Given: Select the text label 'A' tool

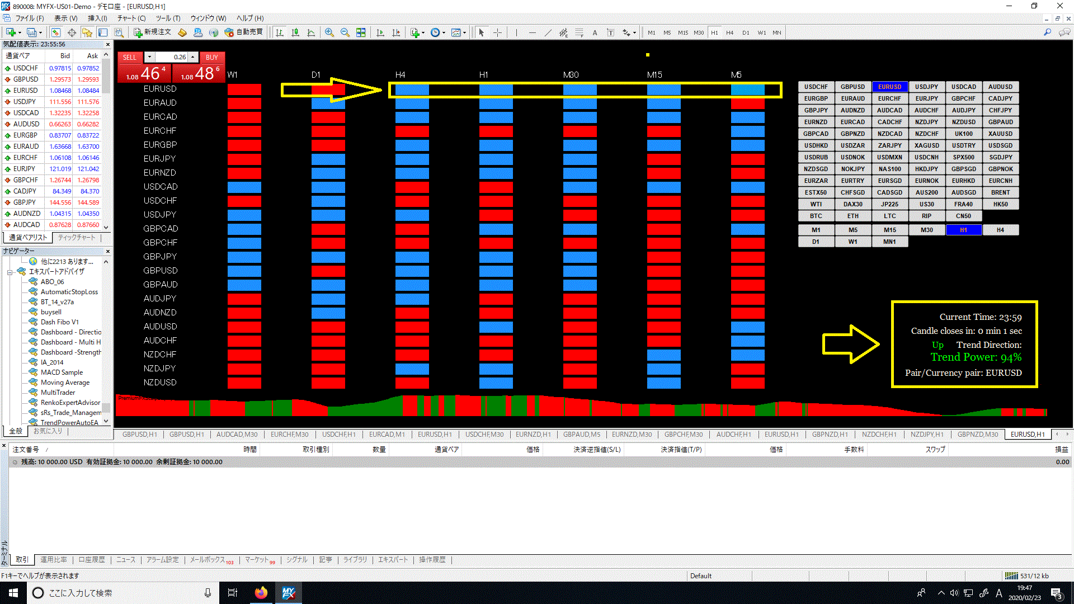Looking at the screenshot, I should [x=595, y=32].
